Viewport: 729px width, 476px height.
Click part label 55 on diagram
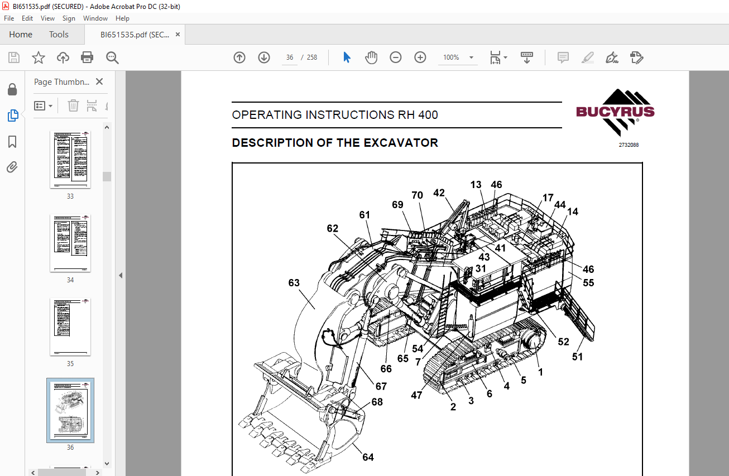pyautogui.click(x=588, y=283)
